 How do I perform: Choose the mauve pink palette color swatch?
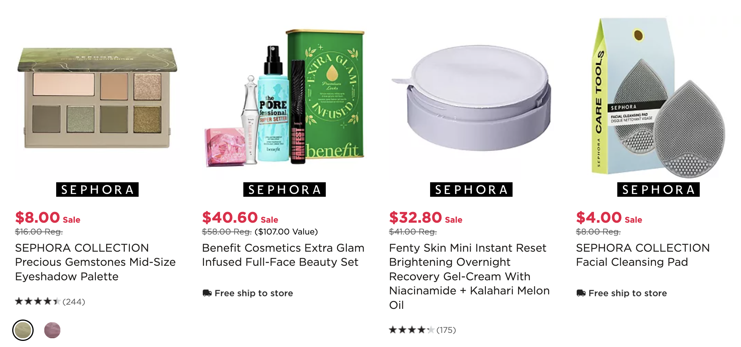[52, 330]
